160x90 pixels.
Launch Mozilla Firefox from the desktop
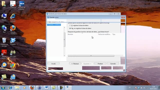click(x=13, y=30)
